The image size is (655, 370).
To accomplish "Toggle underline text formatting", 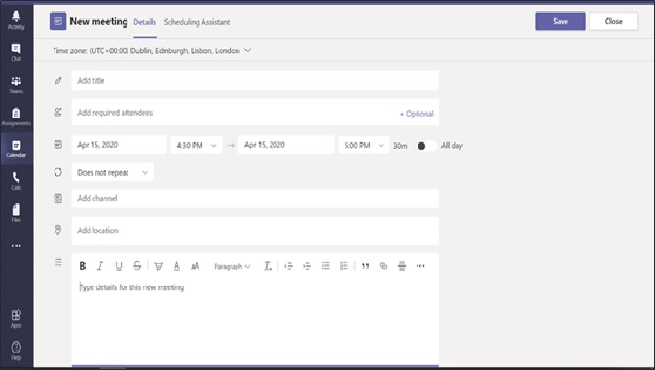I will [119, 266].
